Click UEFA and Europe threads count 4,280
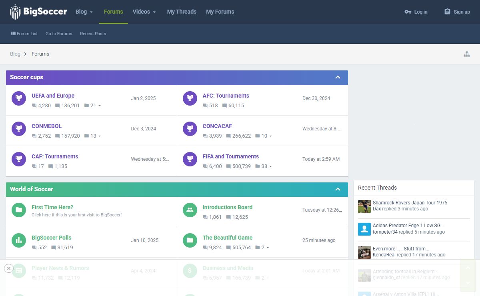480x296 pixels. 41,106
